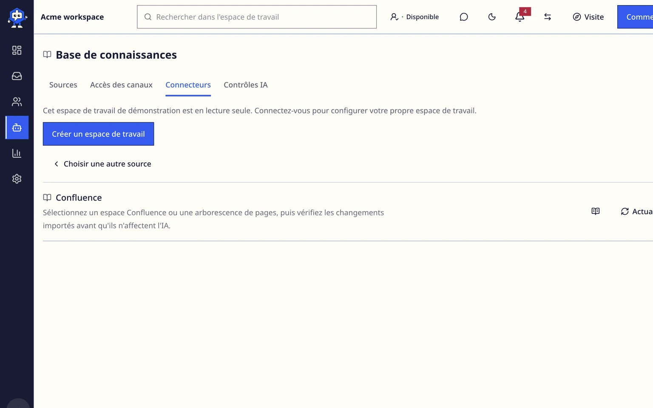The width and height of the screenshot is (653, 408).
Task: Go back via Choisir une autre source
Action: click(102, 164)
